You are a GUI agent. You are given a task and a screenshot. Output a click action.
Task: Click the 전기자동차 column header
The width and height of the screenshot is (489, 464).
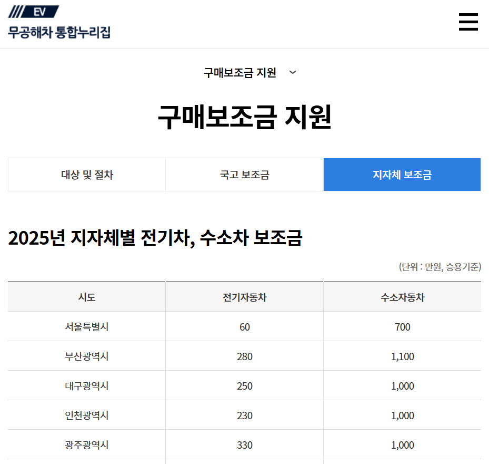click(x=244, y=297)
